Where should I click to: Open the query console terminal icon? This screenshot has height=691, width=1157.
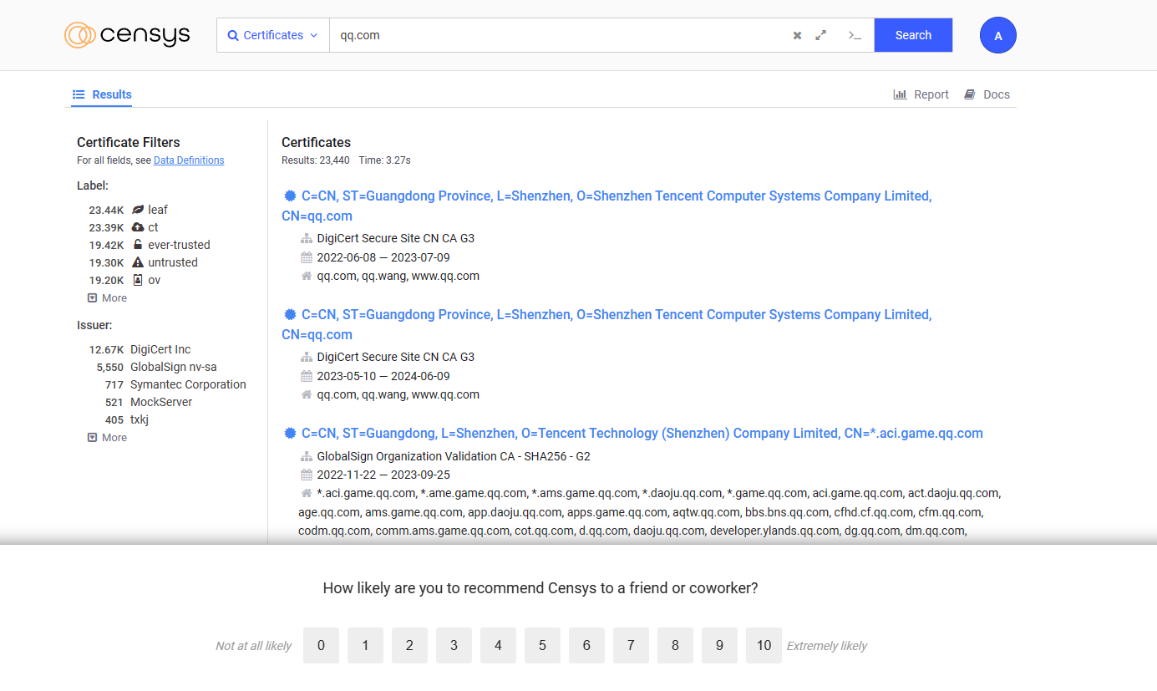tap(854, 35)
